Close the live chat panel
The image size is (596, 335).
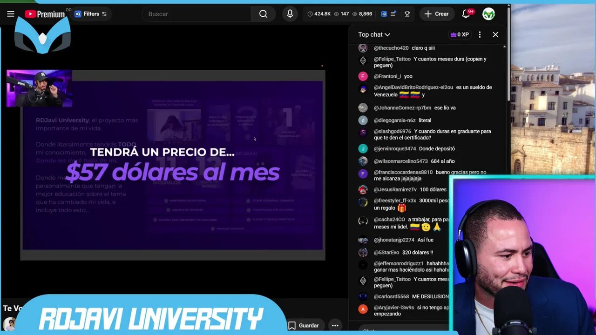tap(495, 34)
